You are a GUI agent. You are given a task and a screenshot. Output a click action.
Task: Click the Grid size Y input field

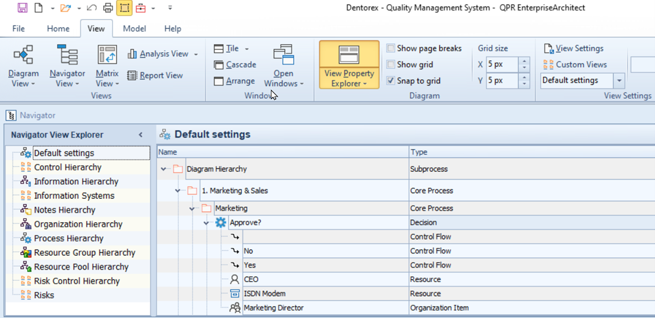click(502, 80)
